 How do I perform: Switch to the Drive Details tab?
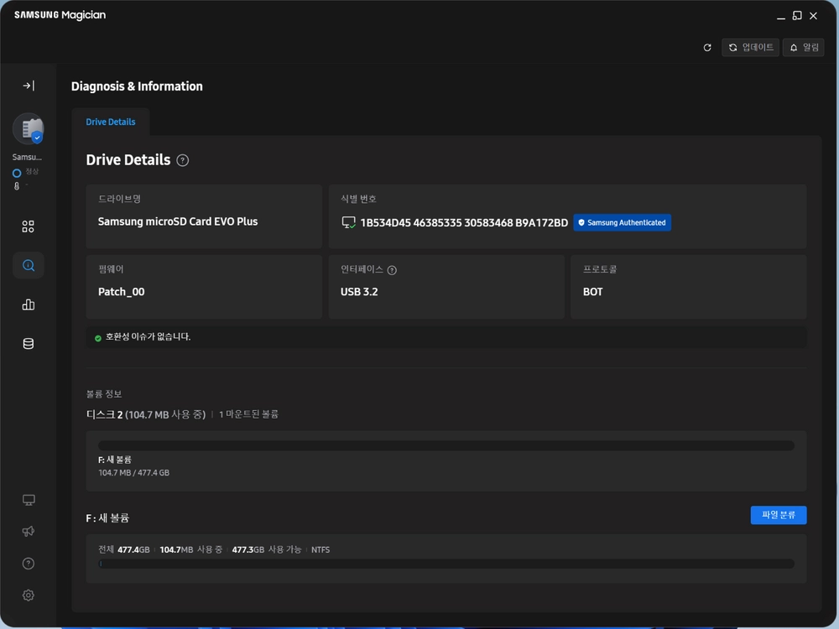[111, 122]
